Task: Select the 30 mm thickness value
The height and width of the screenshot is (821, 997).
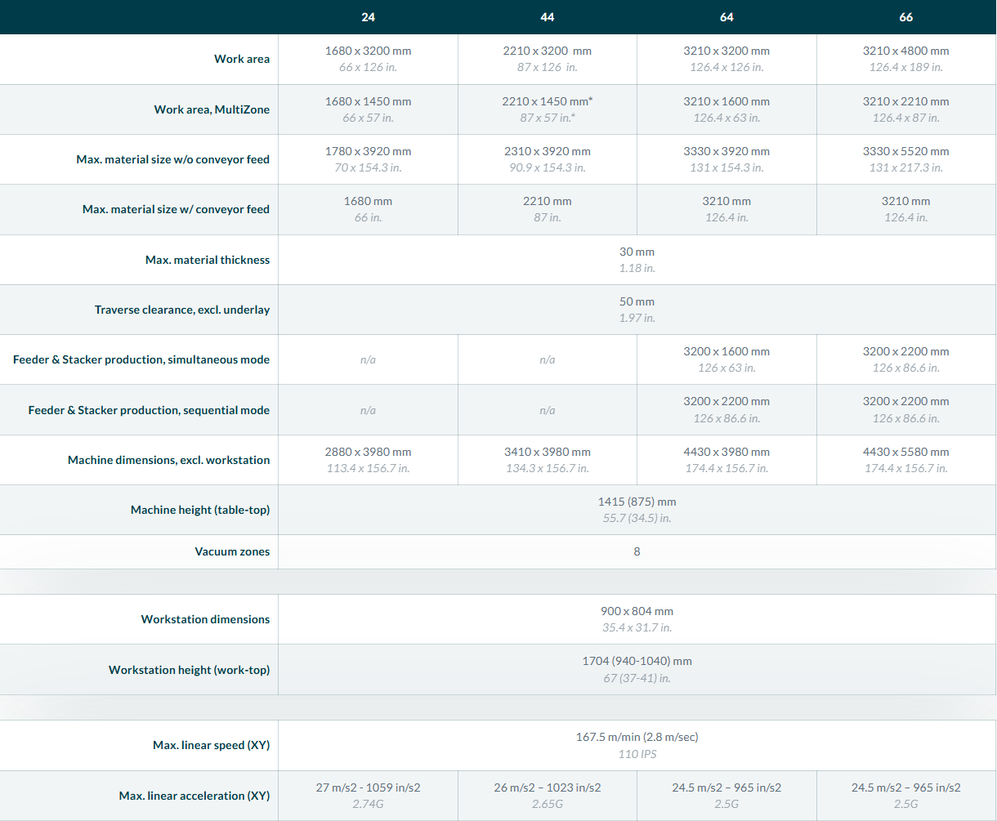Action: pos(637,252)
